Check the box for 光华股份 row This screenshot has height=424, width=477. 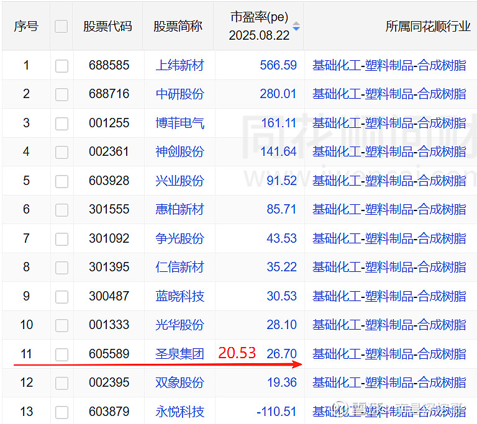(x=61, y=325)
